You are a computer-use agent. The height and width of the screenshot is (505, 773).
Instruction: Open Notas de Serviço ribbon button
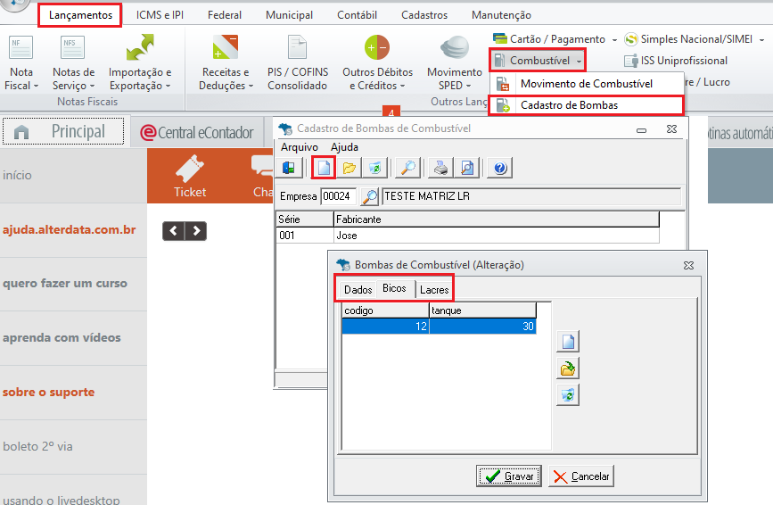[73, 62]
